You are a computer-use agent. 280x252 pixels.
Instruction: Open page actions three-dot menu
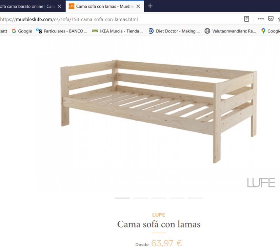click(261, 19)
